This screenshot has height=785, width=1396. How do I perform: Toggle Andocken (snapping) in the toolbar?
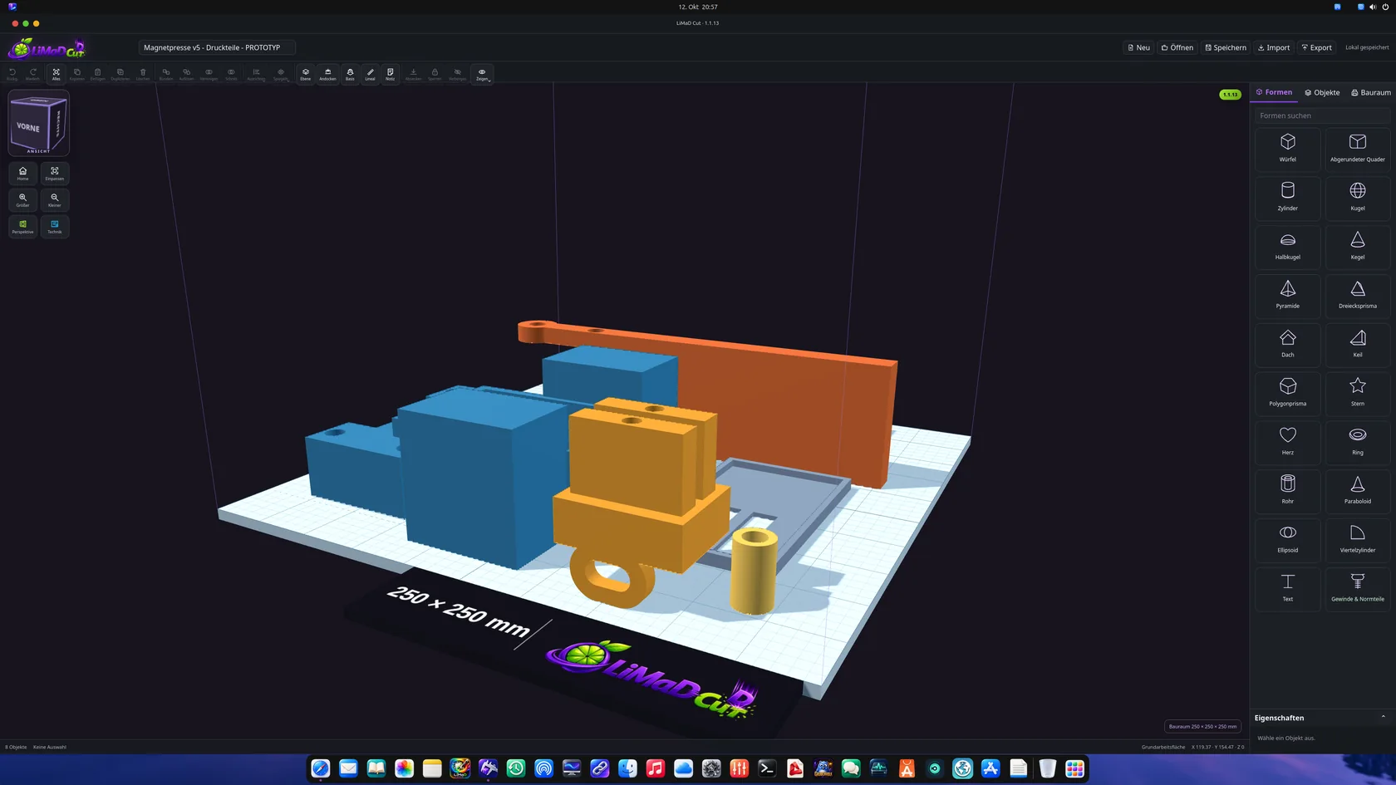pos(327,74)
